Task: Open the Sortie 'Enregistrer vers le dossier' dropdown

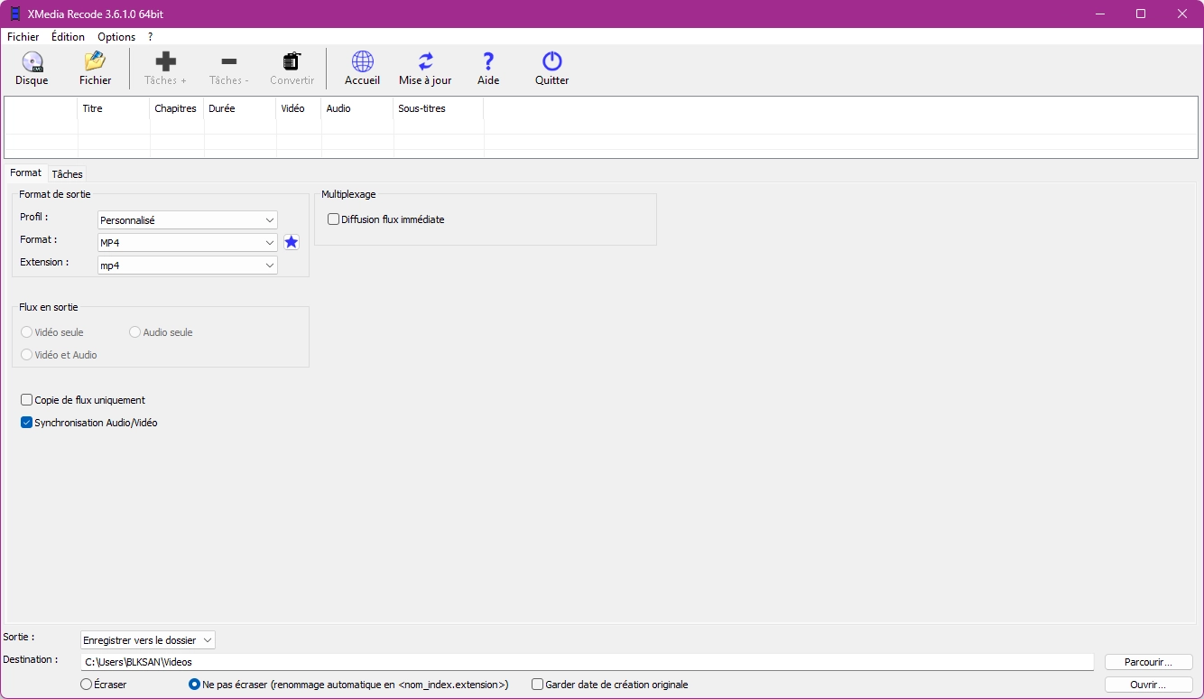Action: (148, 640)
